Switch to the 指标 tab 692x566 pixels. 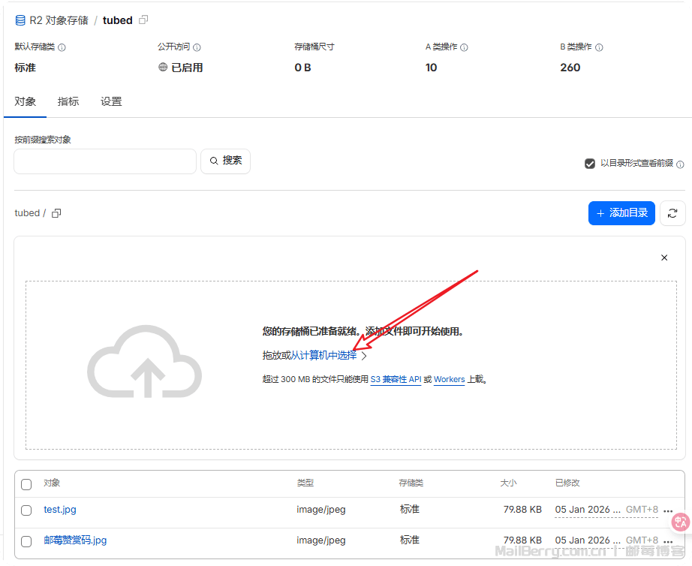click(x=68, y=101)
